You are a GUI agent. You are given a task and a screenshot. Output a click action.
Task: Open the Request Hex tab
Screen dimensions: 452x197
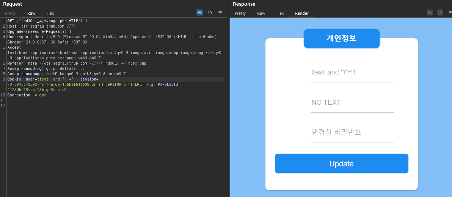pos(50,13)
